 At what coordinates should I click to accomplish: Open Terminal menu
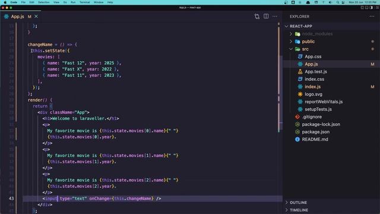[84, 2]
